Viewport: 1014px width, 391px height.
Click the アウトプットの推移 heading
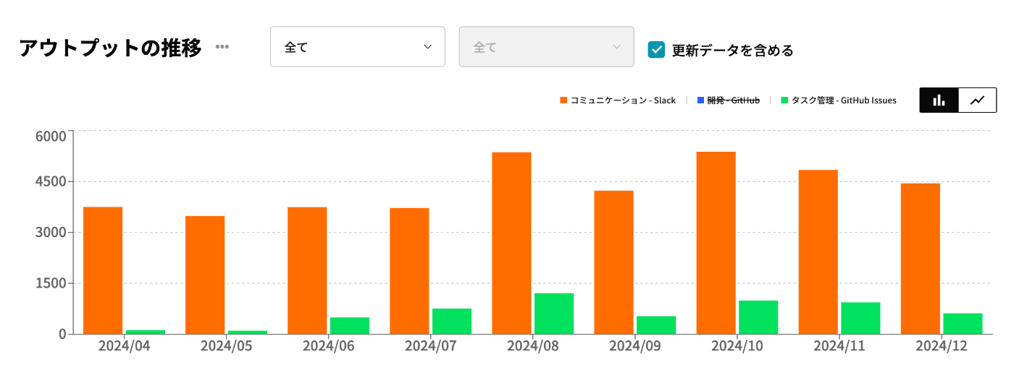[x=110, y=48]
